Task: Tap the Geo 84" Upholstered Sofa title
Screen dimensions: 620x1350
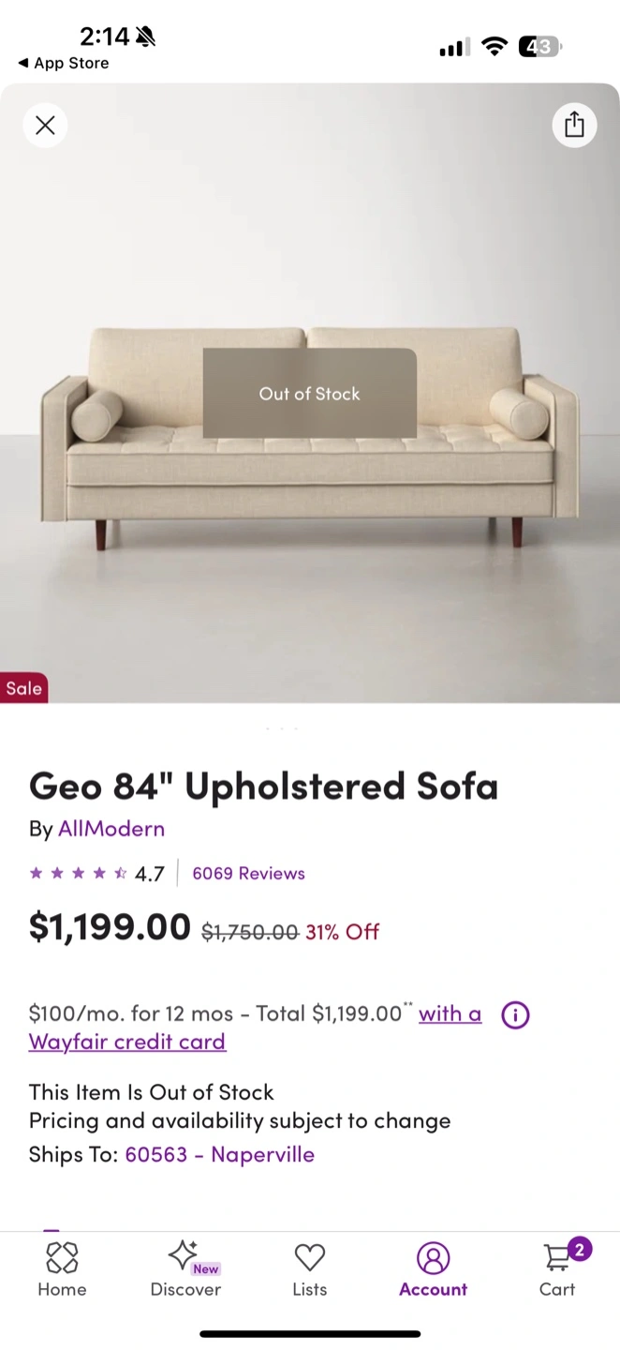Action: [263, 786]
